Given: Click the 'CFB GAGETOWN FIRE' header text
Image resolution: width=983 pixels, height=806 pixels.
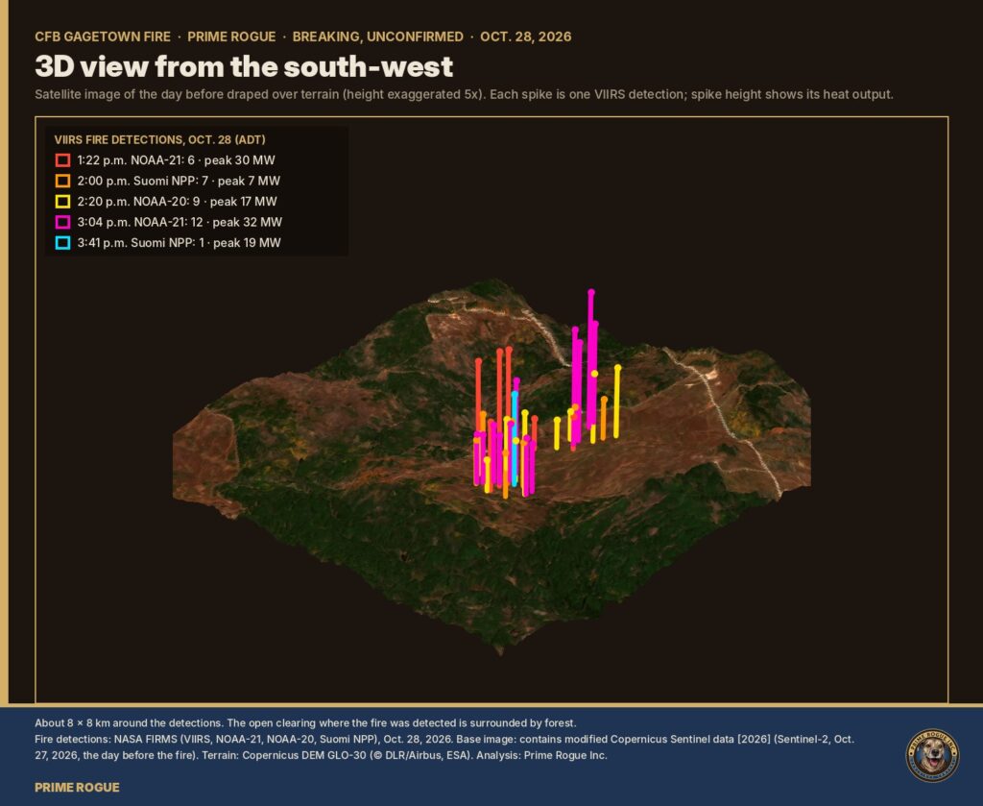Looking at the screenshot, I should tap(103, 37).
